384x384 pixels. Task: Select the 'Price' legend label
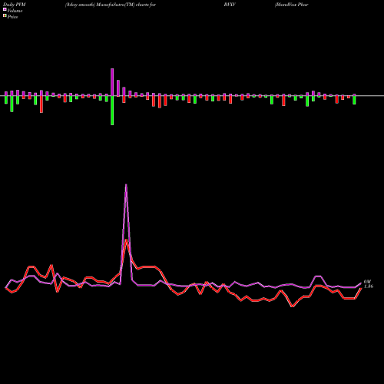point(12,17)
